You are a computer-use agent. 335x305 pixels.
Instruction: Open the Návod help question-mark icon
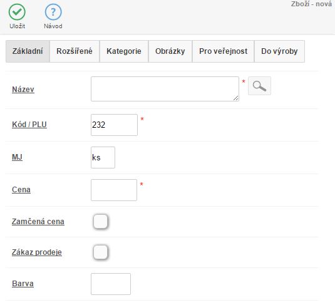53,12
